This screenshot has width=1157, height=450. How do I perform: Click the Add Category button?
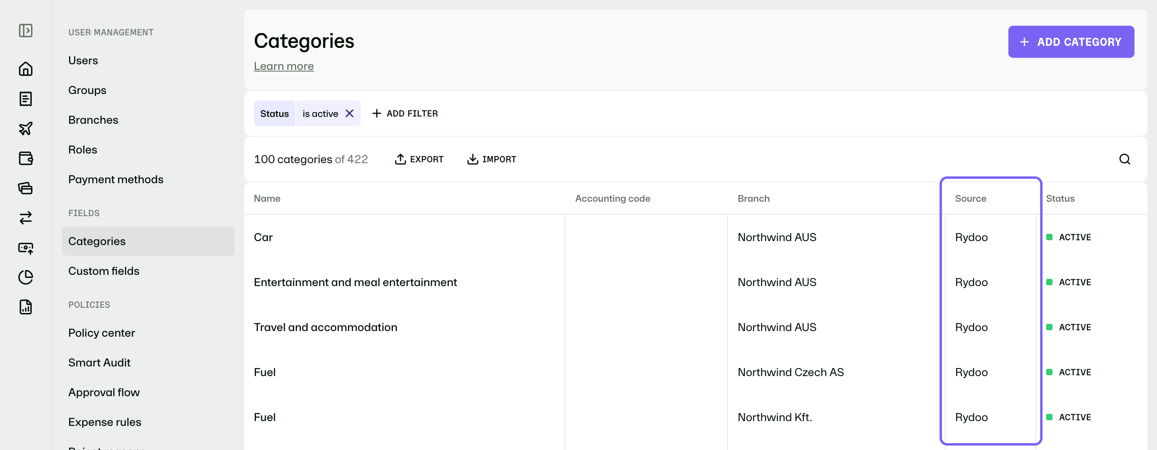pos(1071,42)
